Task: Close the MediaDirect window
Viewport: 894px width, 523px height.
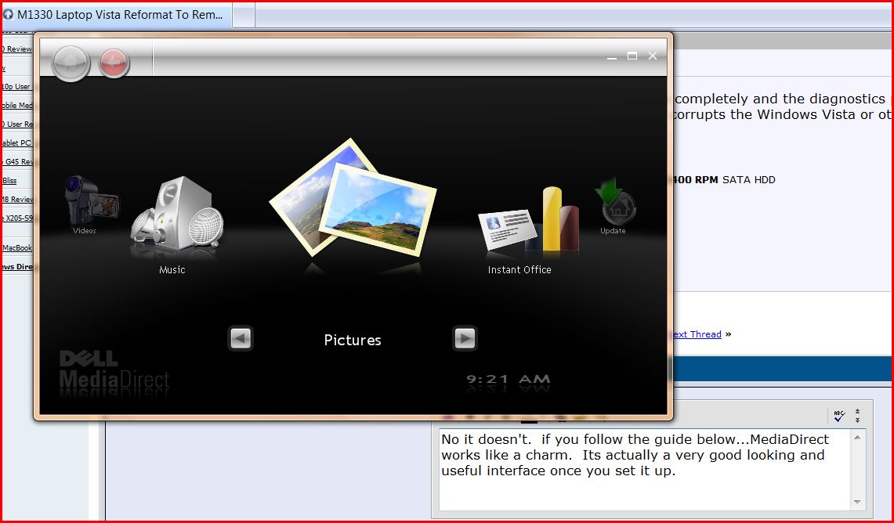Action: click(x=653, y=56)
